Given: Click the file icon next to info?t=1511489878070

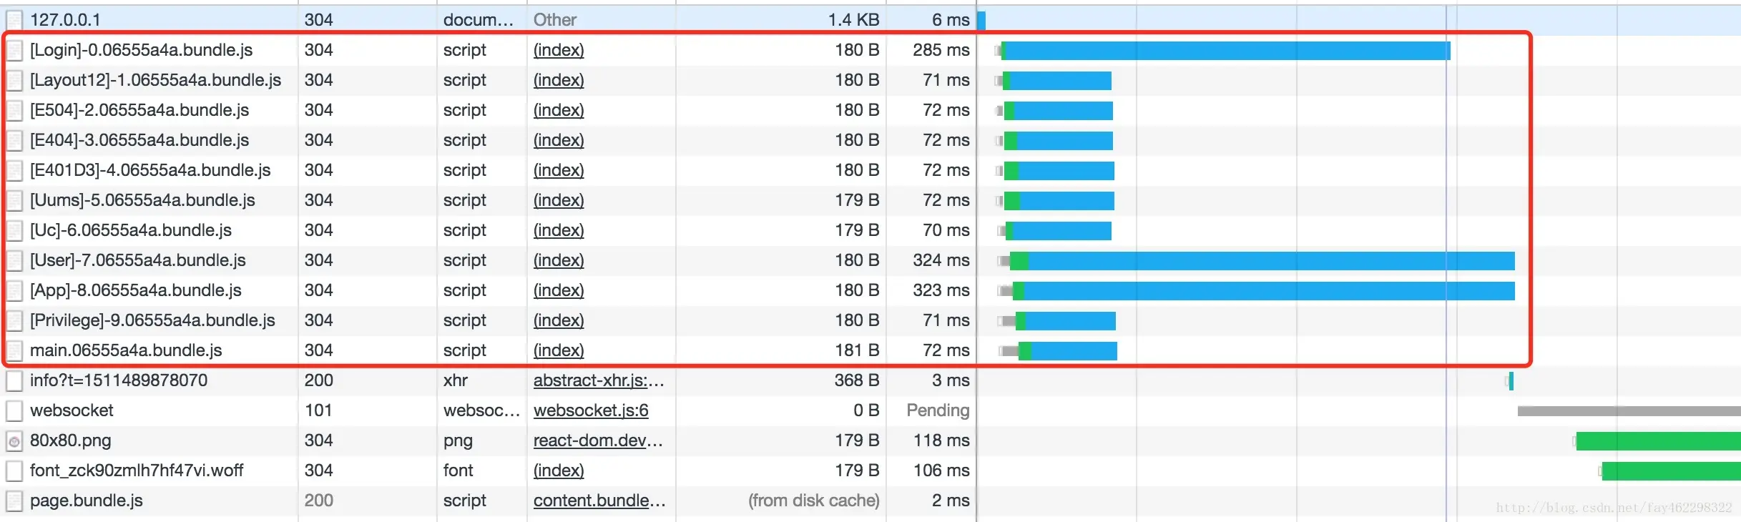Looking at the screenshot, I should pyautogui.click(x=14, y=380).
